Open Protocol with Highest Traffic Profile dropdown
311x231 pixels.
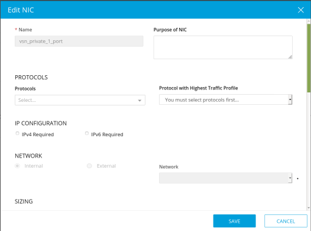pos(225,100)
